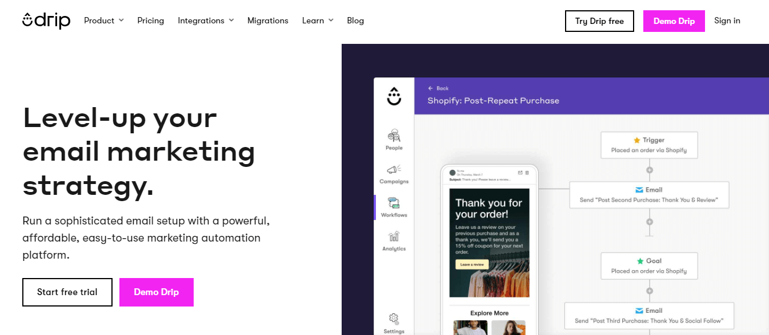Go to the Migrations page
Image resolution: width=769 pixels, height=335 pixels.
point(268,21)
